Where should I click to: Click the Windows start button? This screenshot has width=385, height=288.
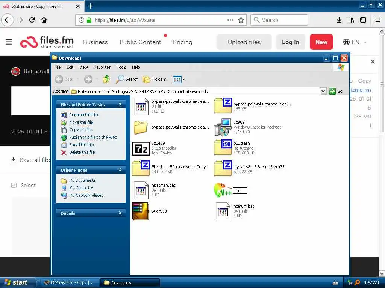coord(17,282)
